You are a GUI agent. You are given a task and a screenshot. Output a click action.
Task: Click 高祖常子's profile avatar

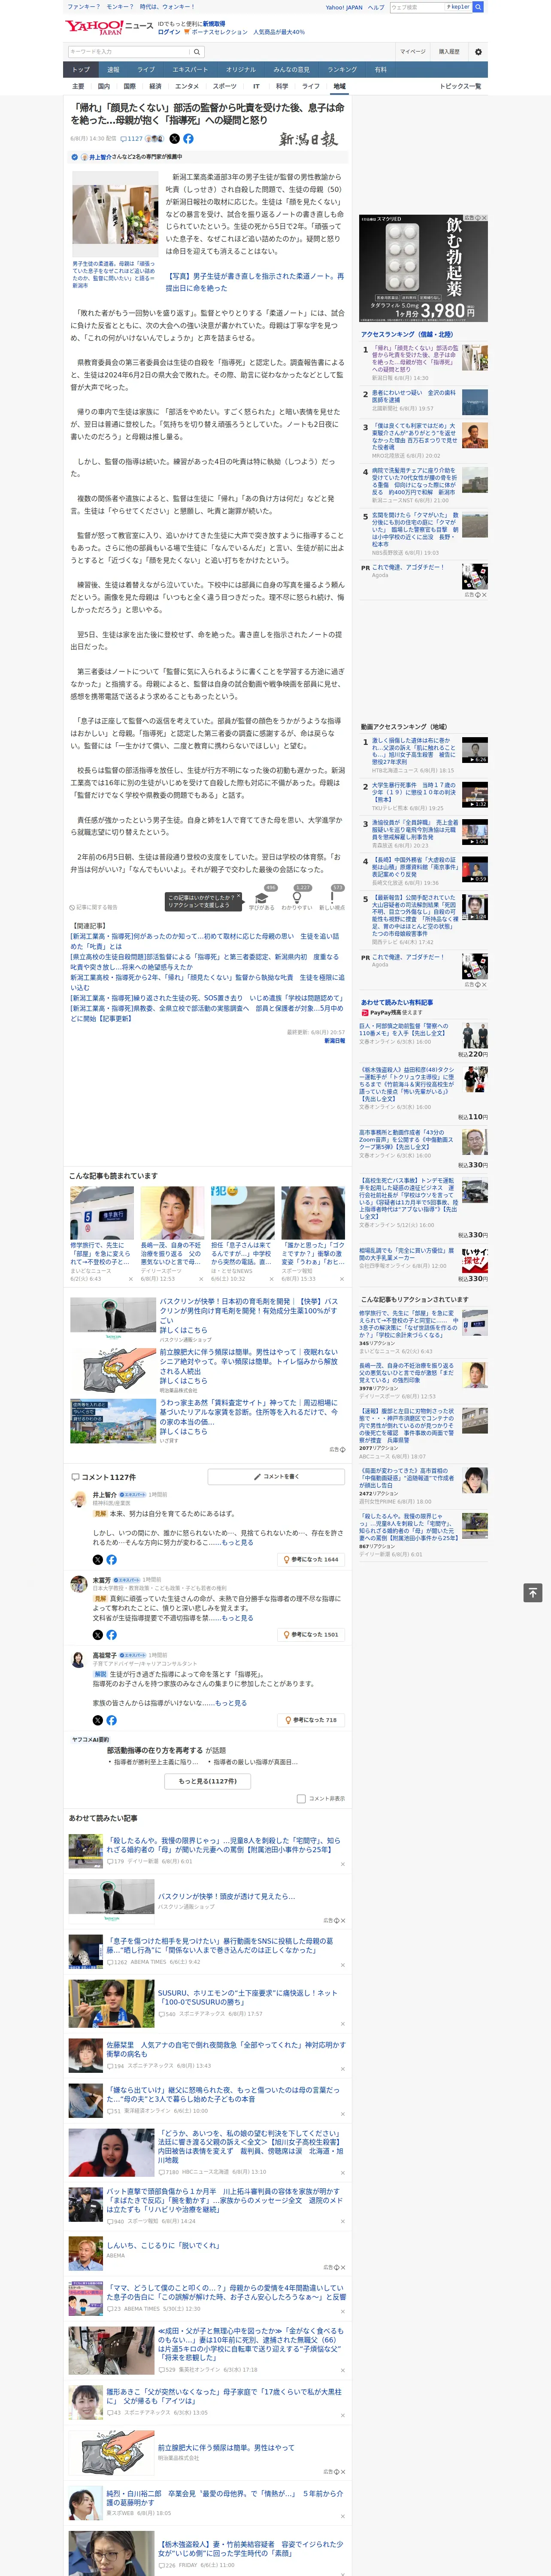pos(78,1659)
